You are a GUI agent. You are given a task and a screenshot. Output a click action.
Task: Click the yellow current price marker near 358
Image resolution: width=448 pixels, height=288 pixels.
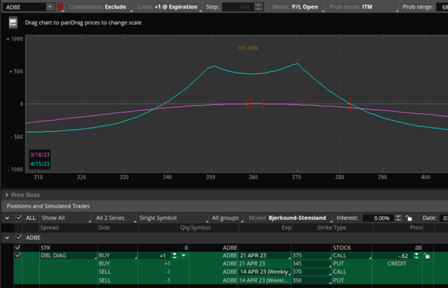point(246,104)
